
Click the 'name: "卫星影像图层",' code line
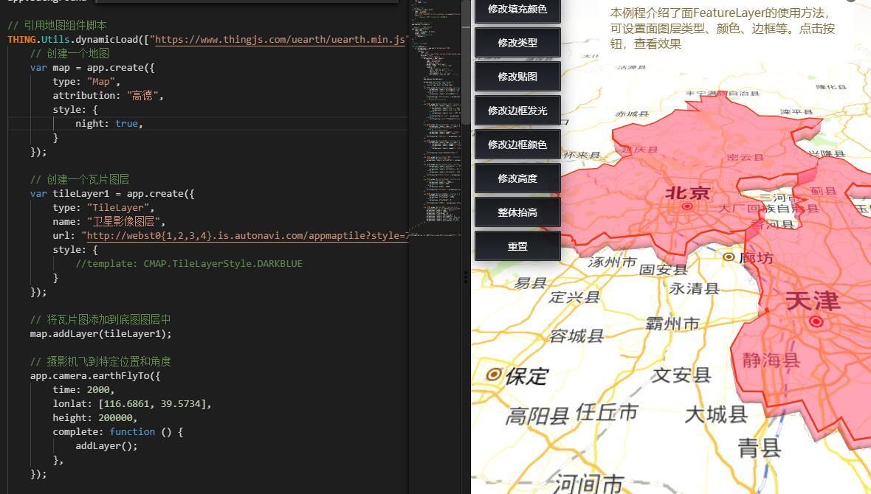point(109,221)
